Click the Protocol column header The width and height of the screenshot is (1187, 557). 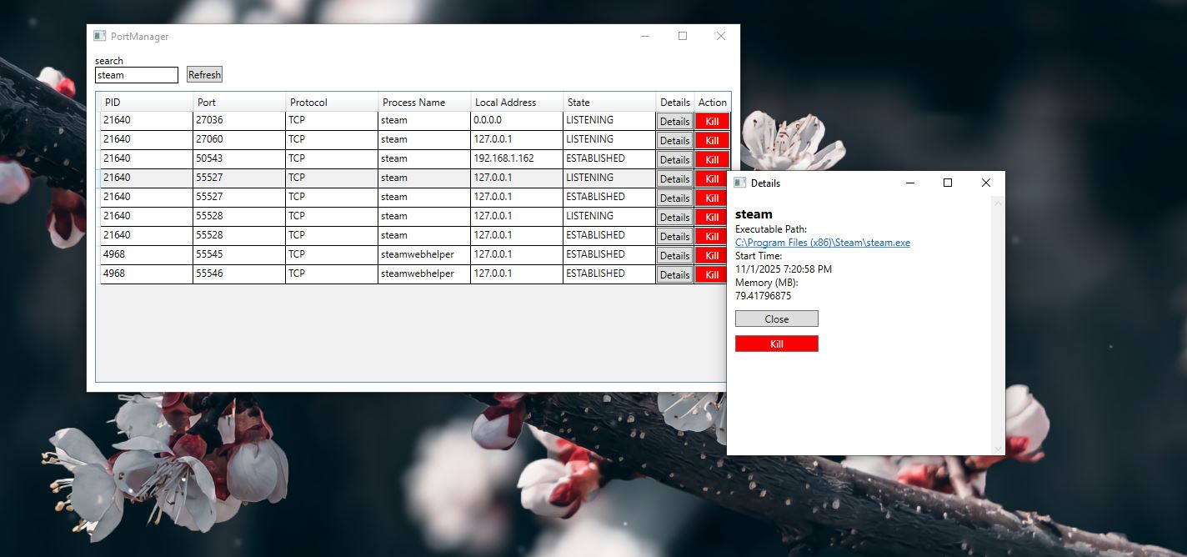332,103
